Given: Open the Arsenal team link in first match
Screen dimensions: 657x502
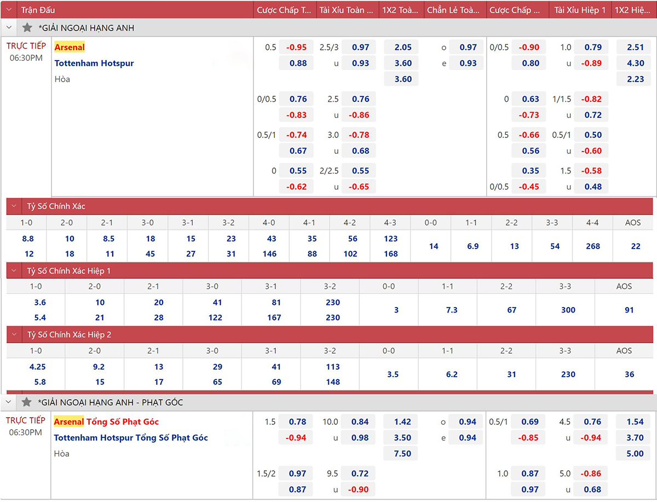Looking at the screenshot, I should 70,47.
